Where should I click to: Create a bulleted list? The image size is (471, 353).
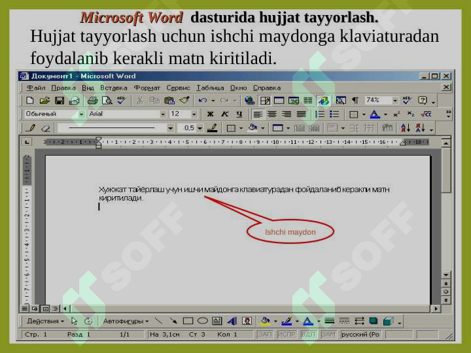coord(334,114)
